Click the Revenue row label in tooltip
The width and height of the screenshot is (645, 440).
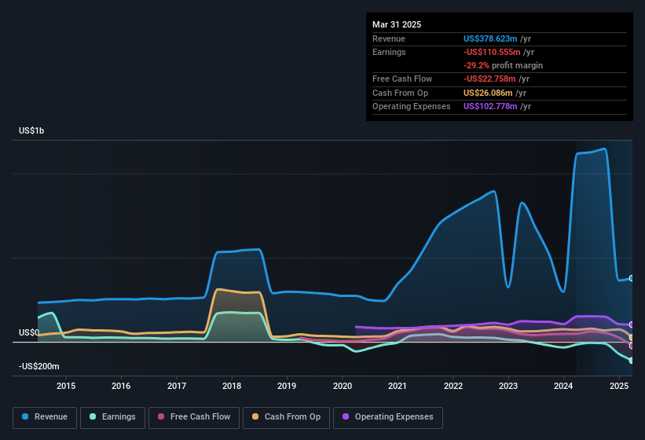tap(389, 38)
